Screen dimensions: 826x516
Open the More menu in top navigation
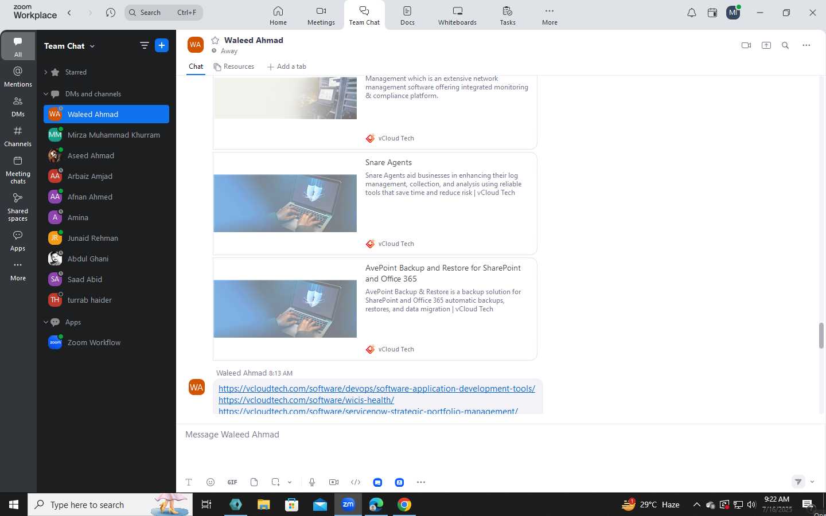click(x=550, y=15)
